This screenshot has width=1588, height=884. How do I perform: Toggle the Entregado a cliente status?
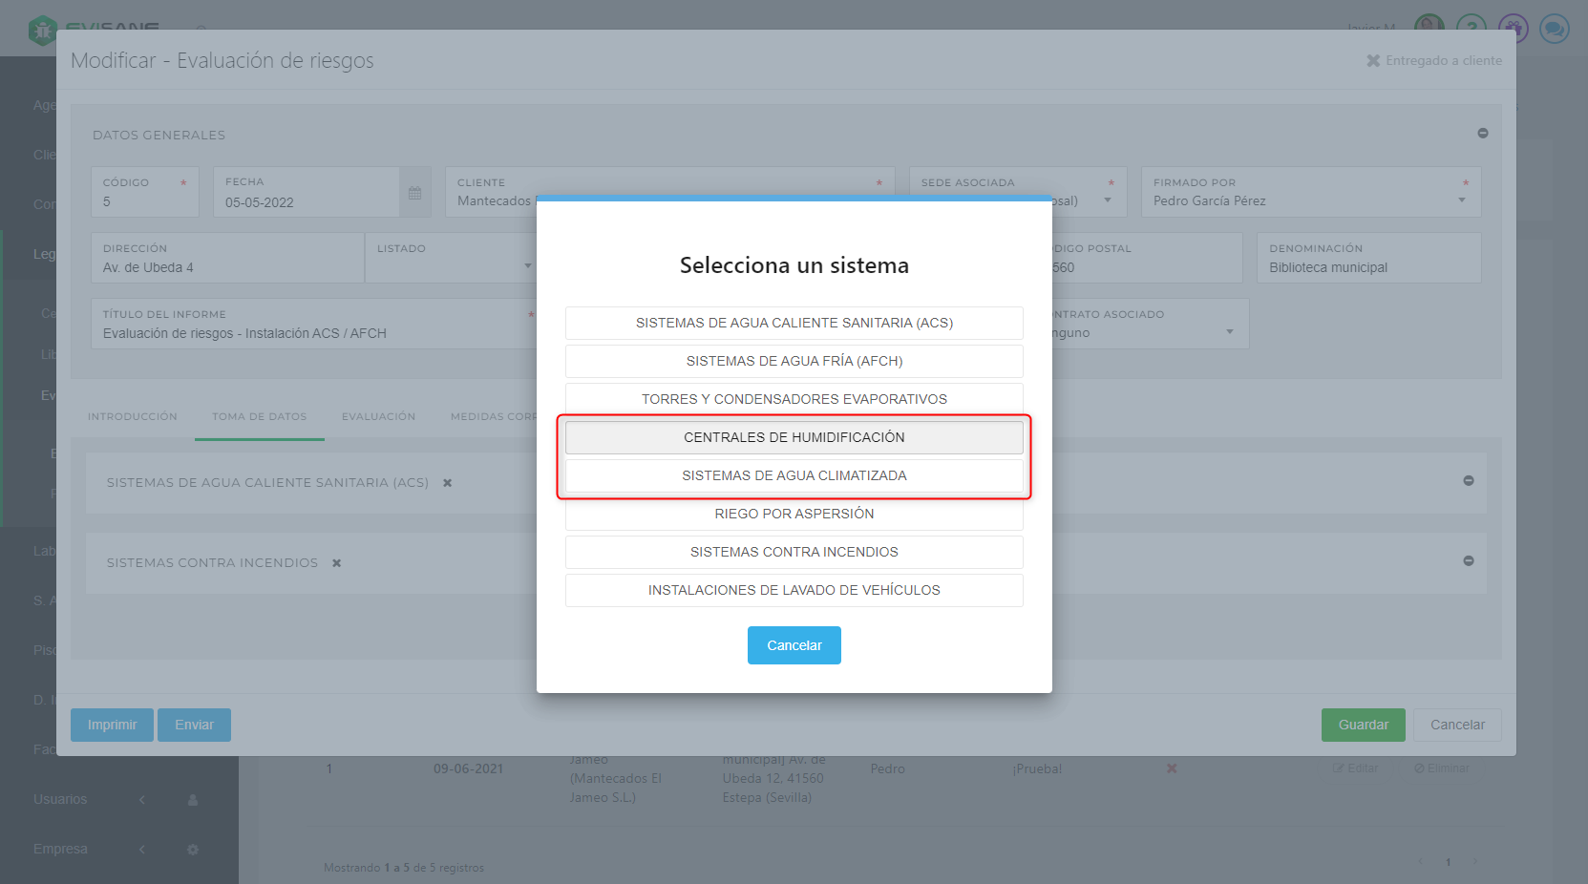pos(1433,60)
